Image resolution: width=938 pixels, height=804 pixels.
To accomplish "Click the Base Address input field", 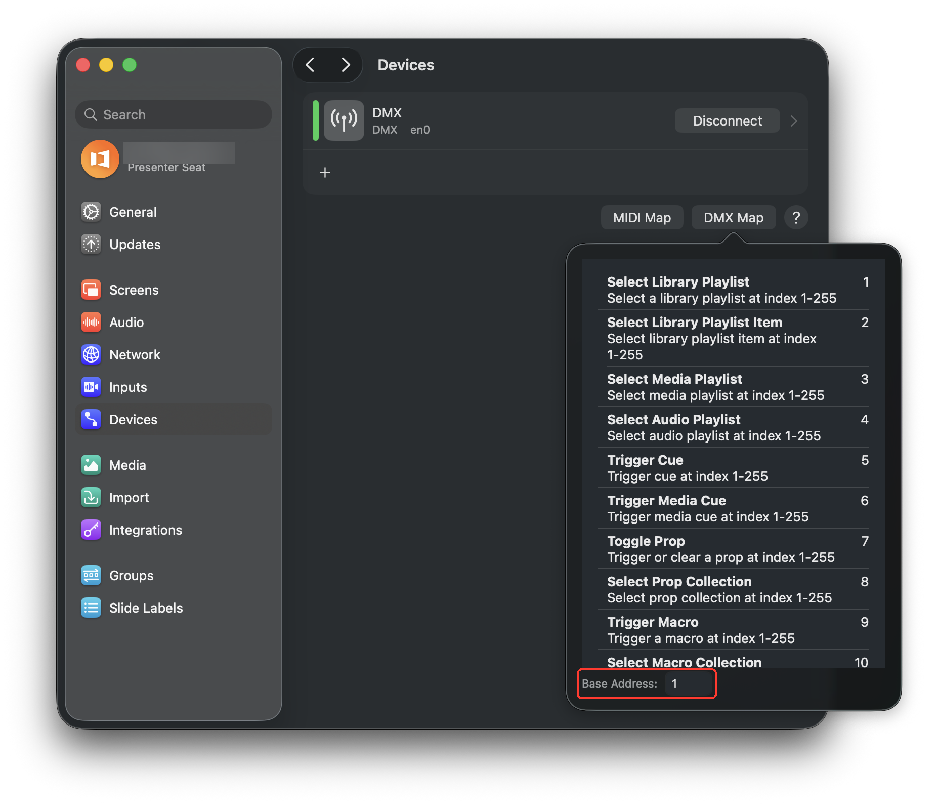I will pyautogui.click(x=689, y=684).
